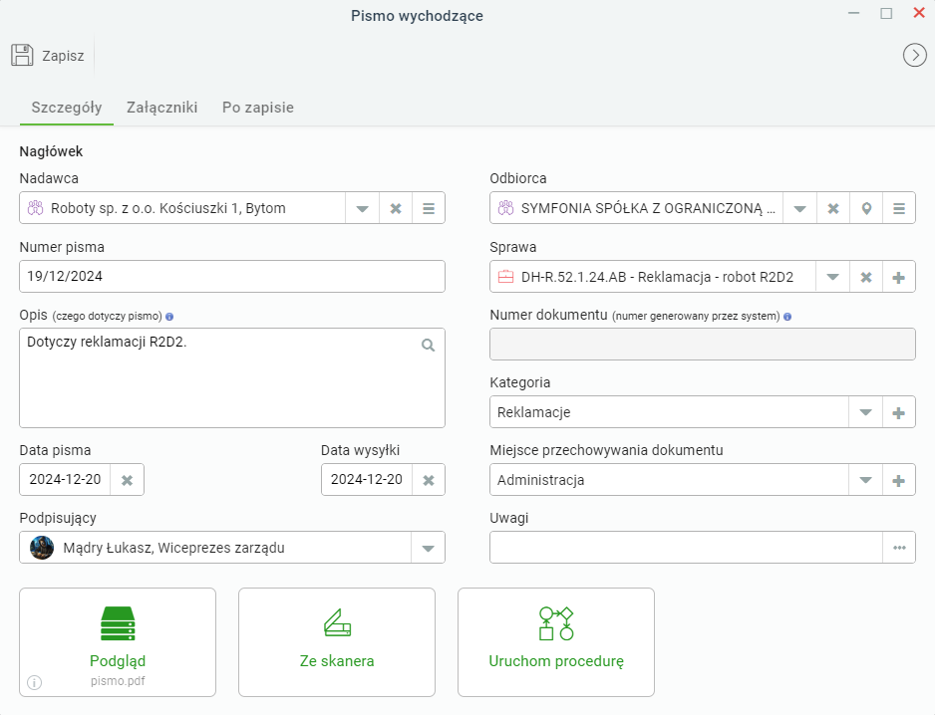
Task: Click the Zapisz label
Action: pyautogui.click(x=63, y=56)
